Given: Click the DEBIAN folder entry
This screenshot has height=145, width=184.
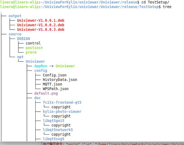Looking at the screenshot, I should click(23, 39).
